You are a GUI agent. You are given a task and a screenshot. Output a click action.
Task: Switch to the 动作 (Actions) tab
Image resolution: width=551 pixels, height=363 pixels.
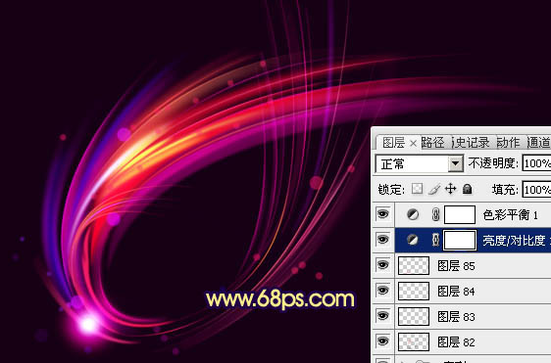coord(508,143)
